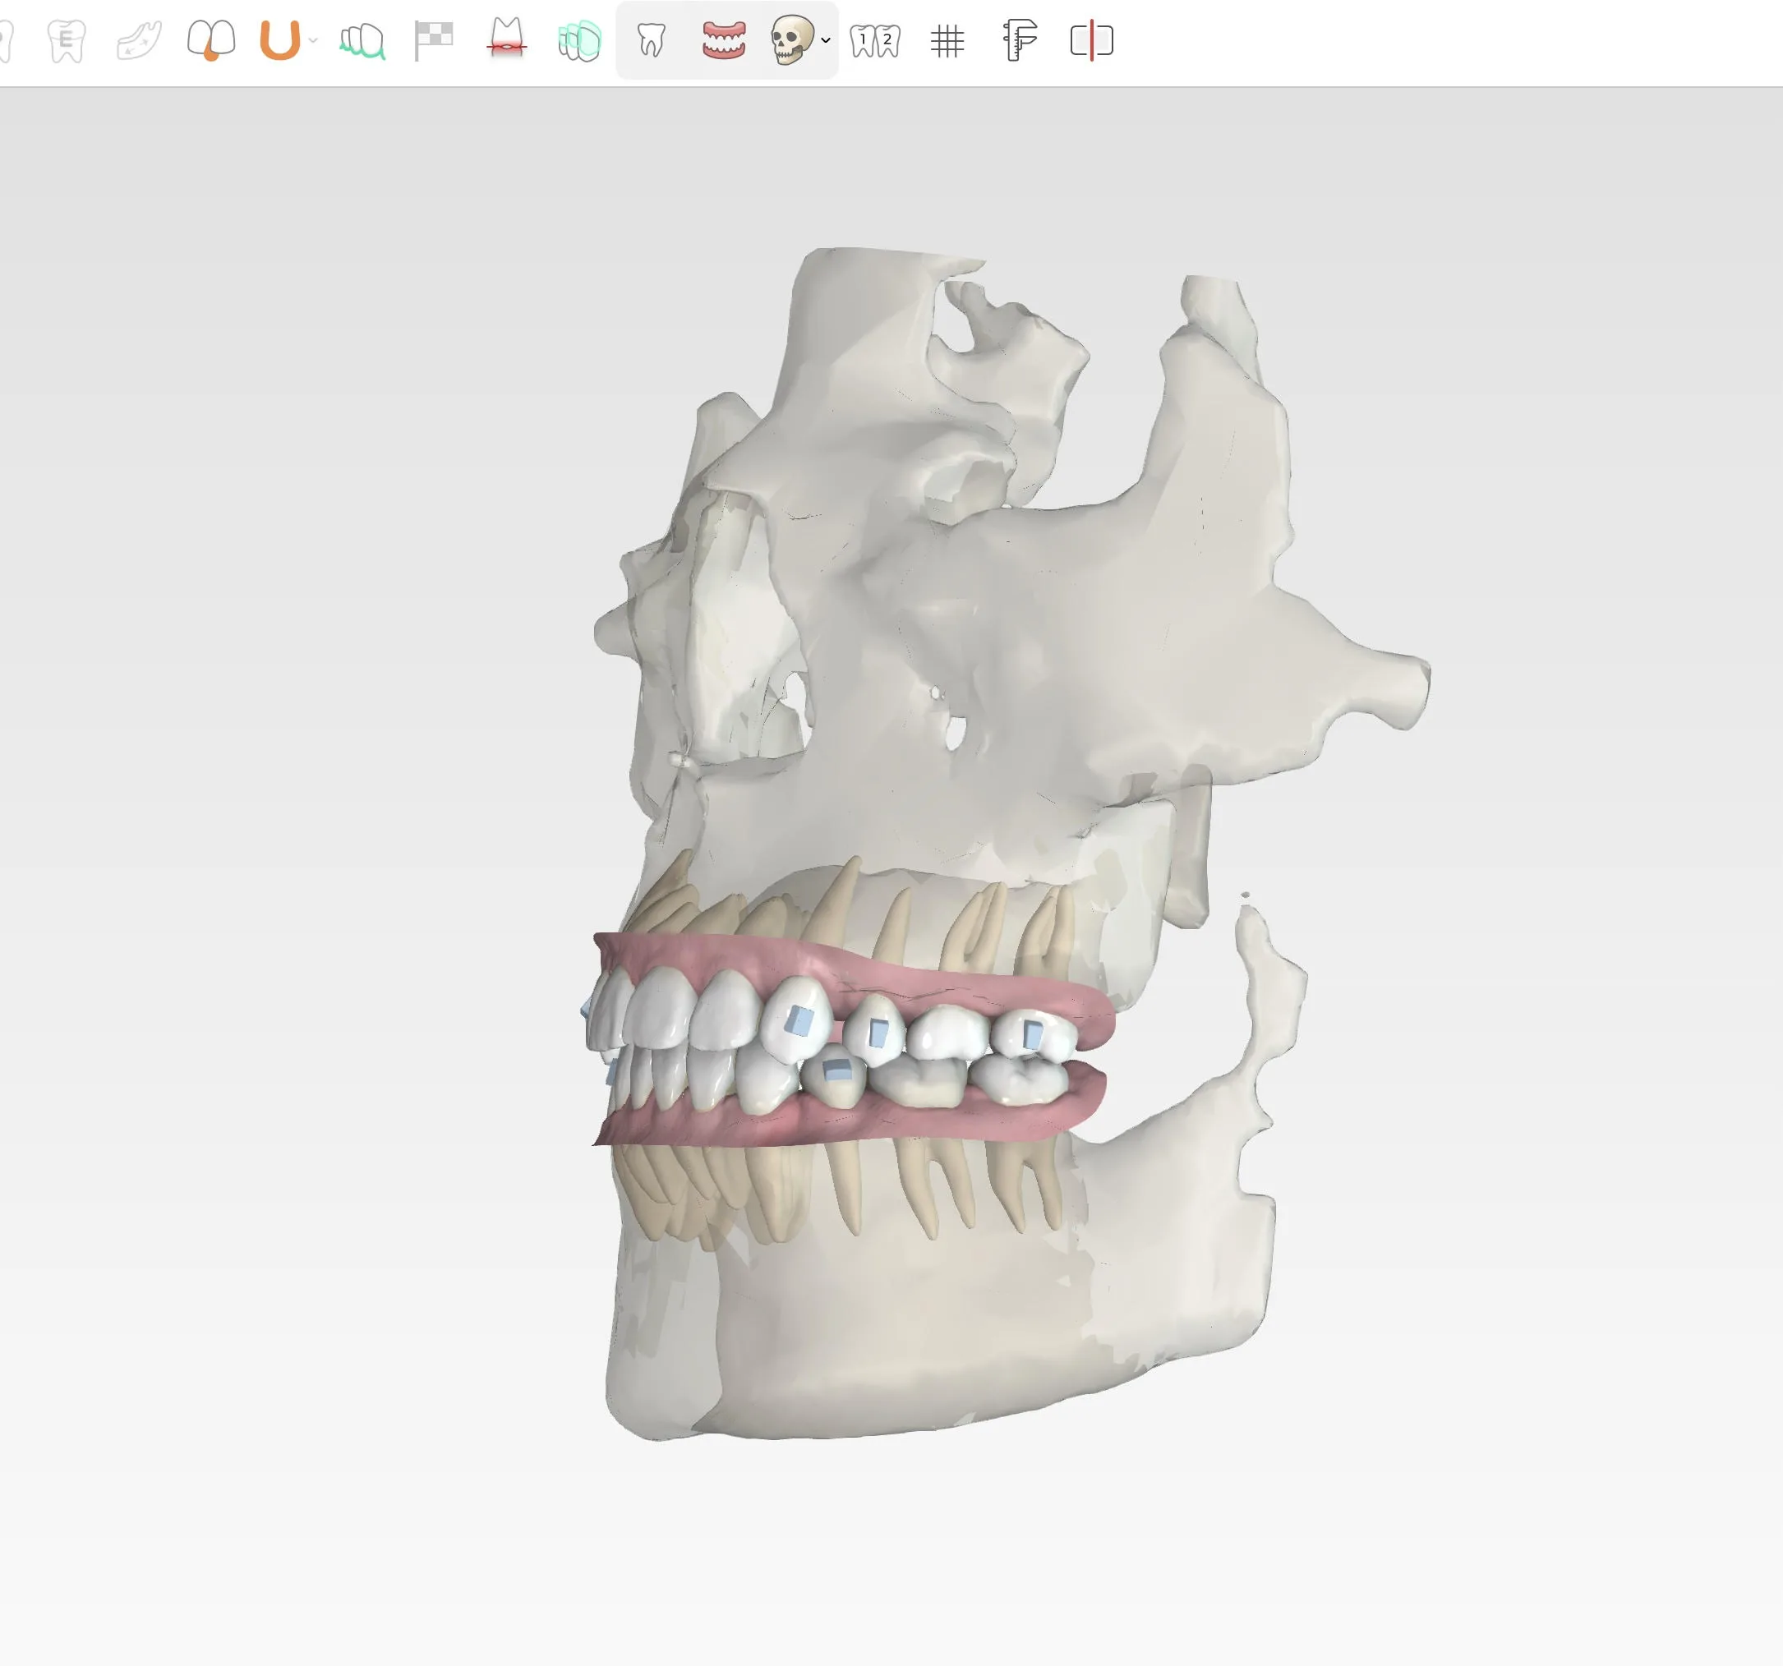The image size is (1783, 1666).
Task: Click blue attachment on upper back molar
Action: tap(1034, 1036)
